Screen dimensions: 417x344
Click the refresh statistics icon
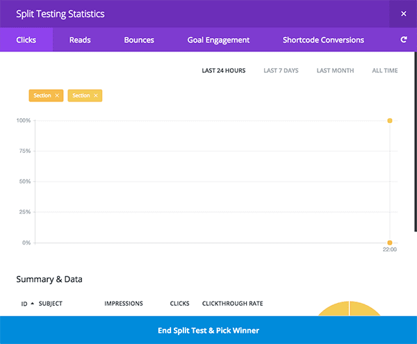pos(403,40)
